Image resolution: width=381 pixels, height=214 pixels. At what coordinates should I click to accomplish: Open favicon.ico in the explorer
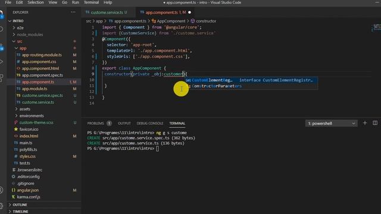tap(29, 130)
